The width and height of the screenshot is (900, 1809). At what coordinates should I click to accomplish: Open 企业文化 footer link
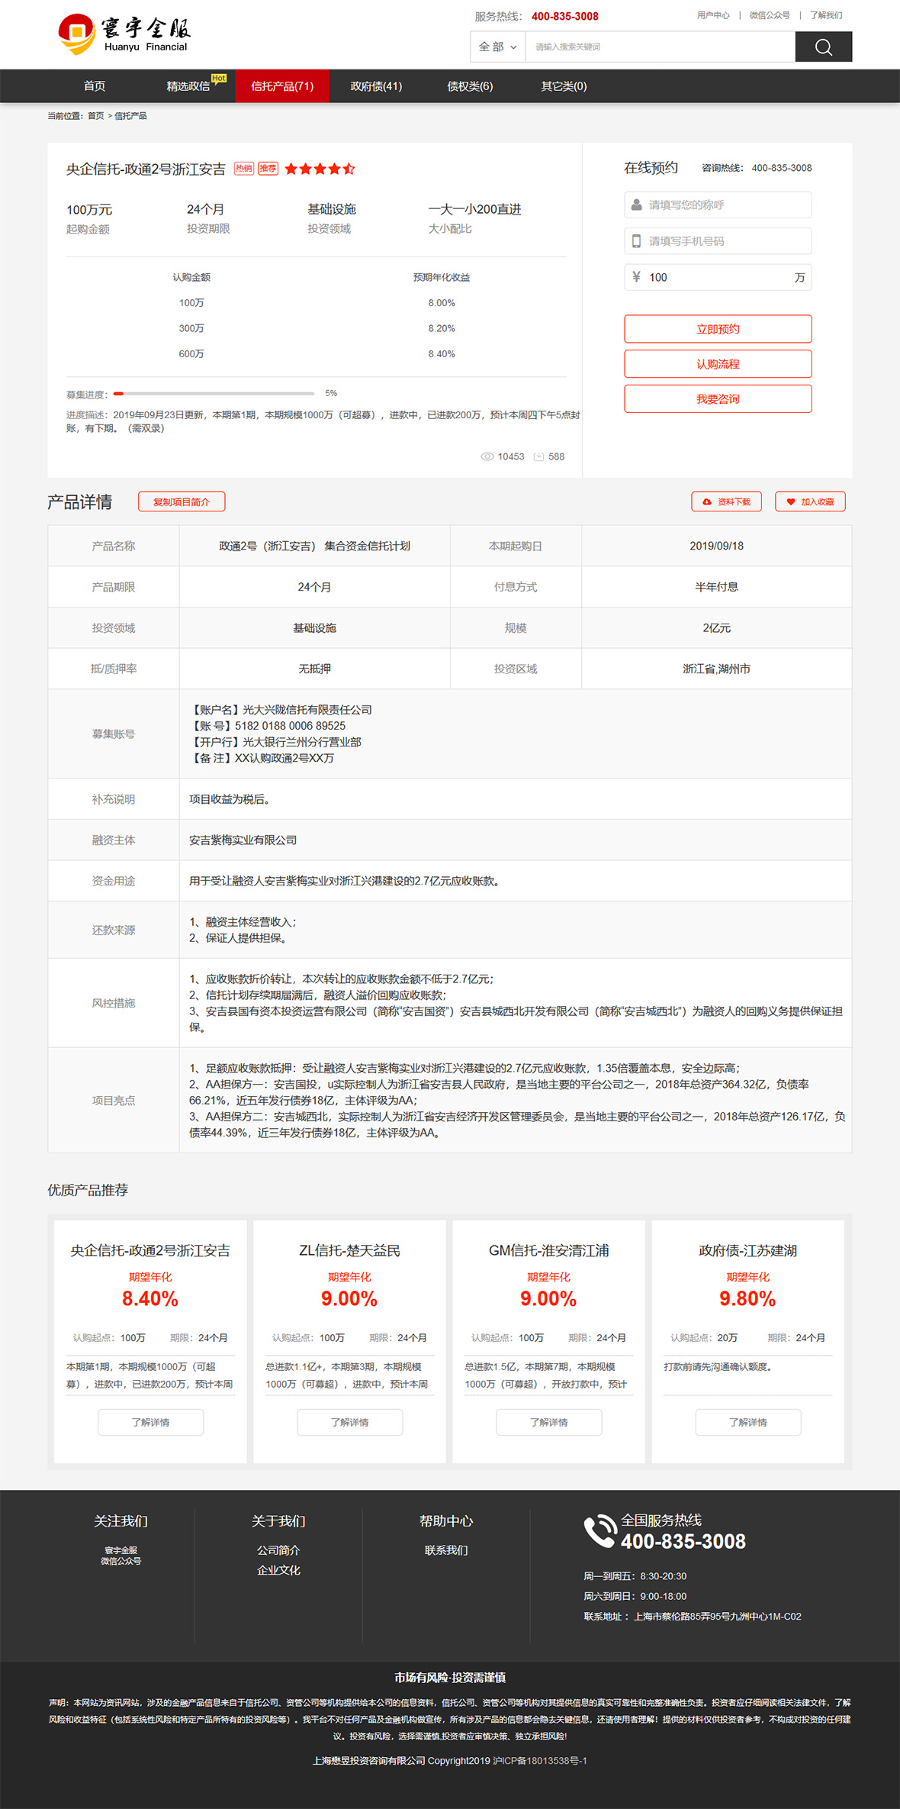pyautogui.click(x=278, y=1570)
